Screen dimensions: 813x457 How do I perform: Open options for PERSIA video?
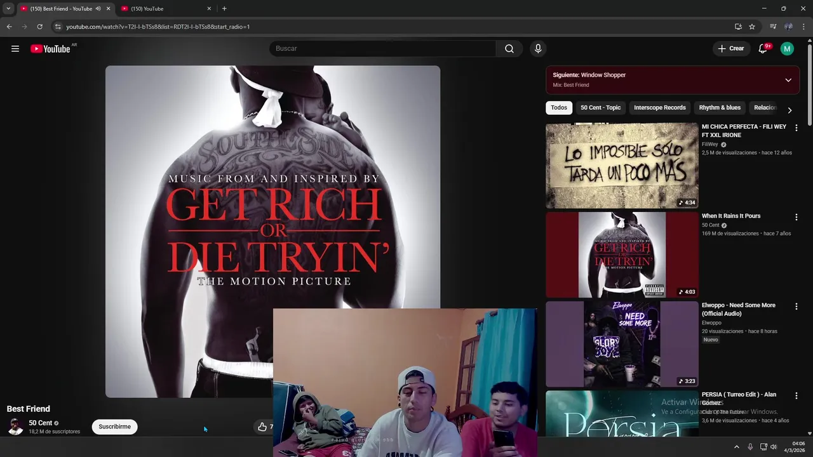[x=796, y=396]
